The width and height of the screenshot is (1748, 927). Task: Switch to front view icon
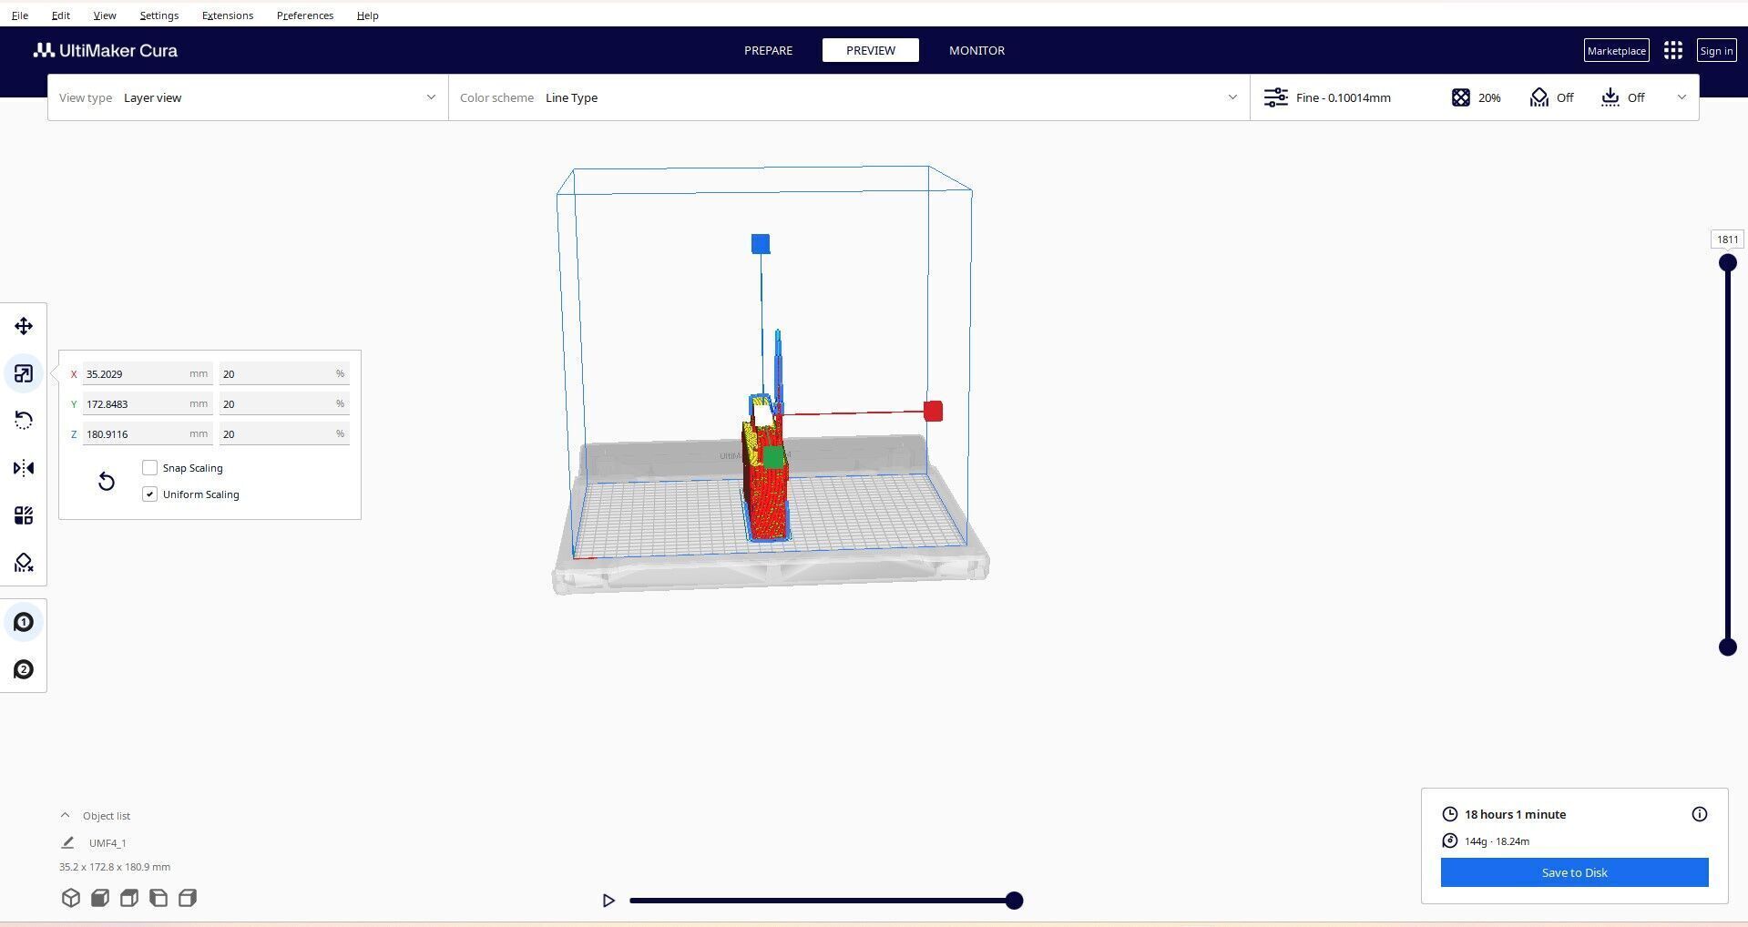pos(100,898)
